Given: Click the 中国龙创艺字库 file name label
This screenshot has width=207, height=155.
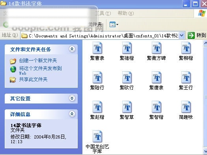Looking at the screenshot, I should [x=97, y=149].
